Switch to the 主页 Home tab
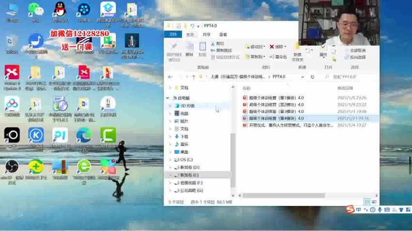412x231 pixels. (x=190, y=35)
